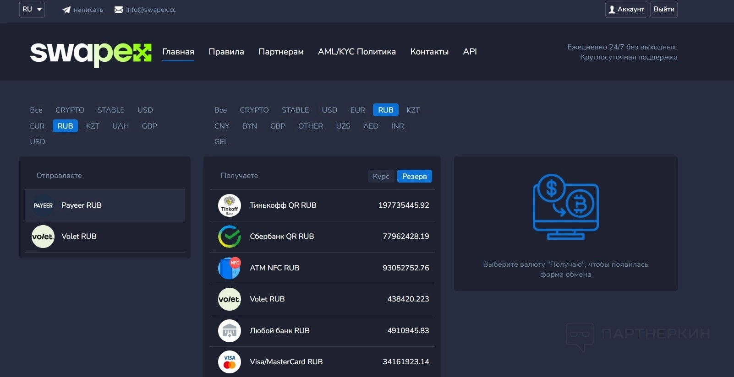The height and width of the screenshot is (377, 734).
Task: Click the email envelope icon
Action: [x=119, y=10]
